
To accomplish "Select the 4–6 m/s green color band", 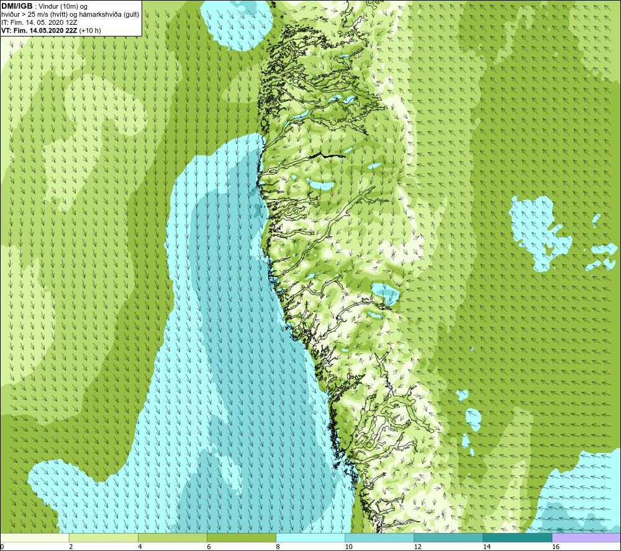I will pos(173,537).
